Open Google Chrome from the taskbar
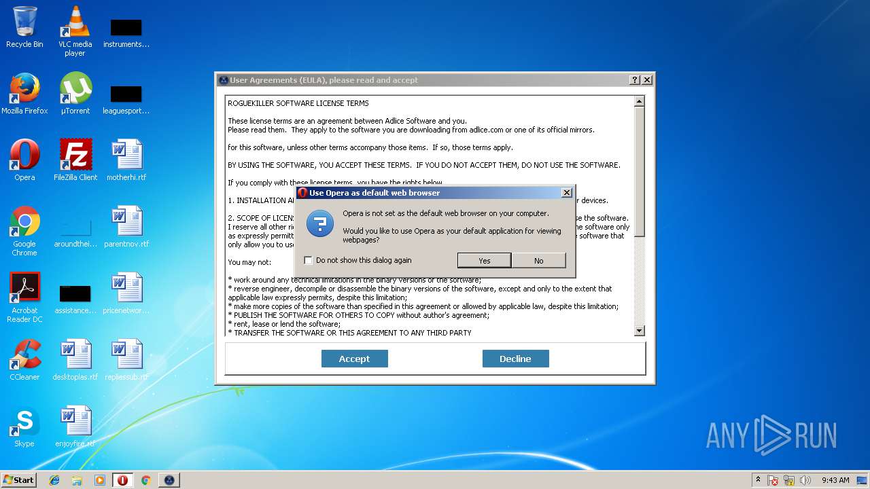 [145, 480]
